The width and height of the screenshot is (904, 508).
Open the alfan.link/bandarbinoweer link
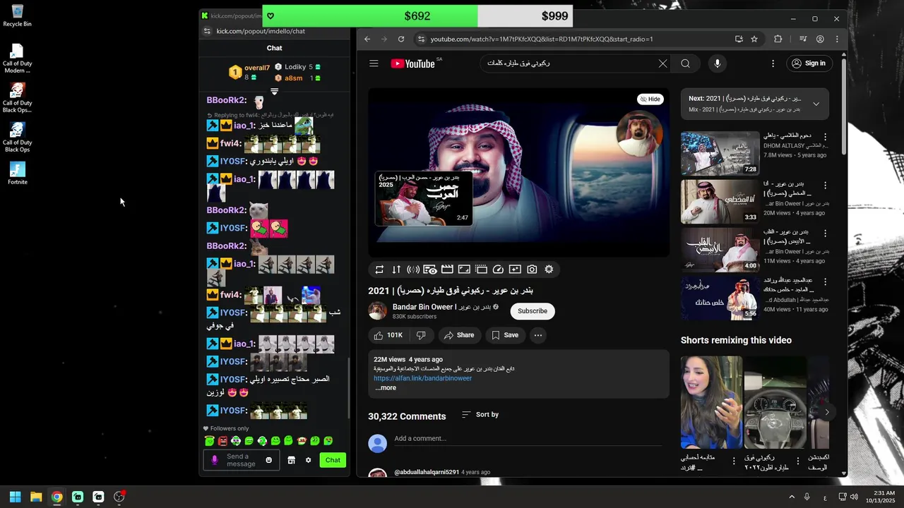coord(423,378)
